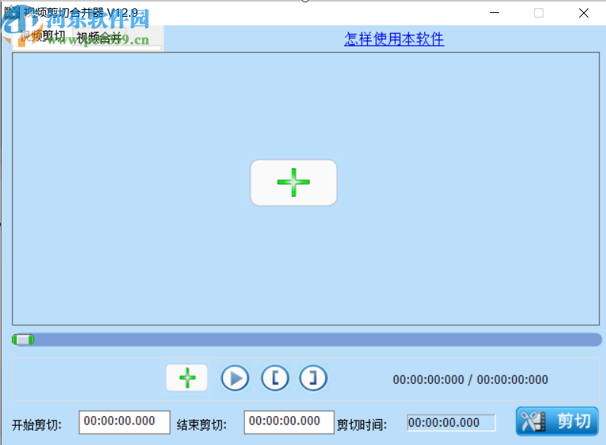The height and width of the screenshot is (445, 606).
Task: Set the end mark with right bracket button
Action: (313, 378)
